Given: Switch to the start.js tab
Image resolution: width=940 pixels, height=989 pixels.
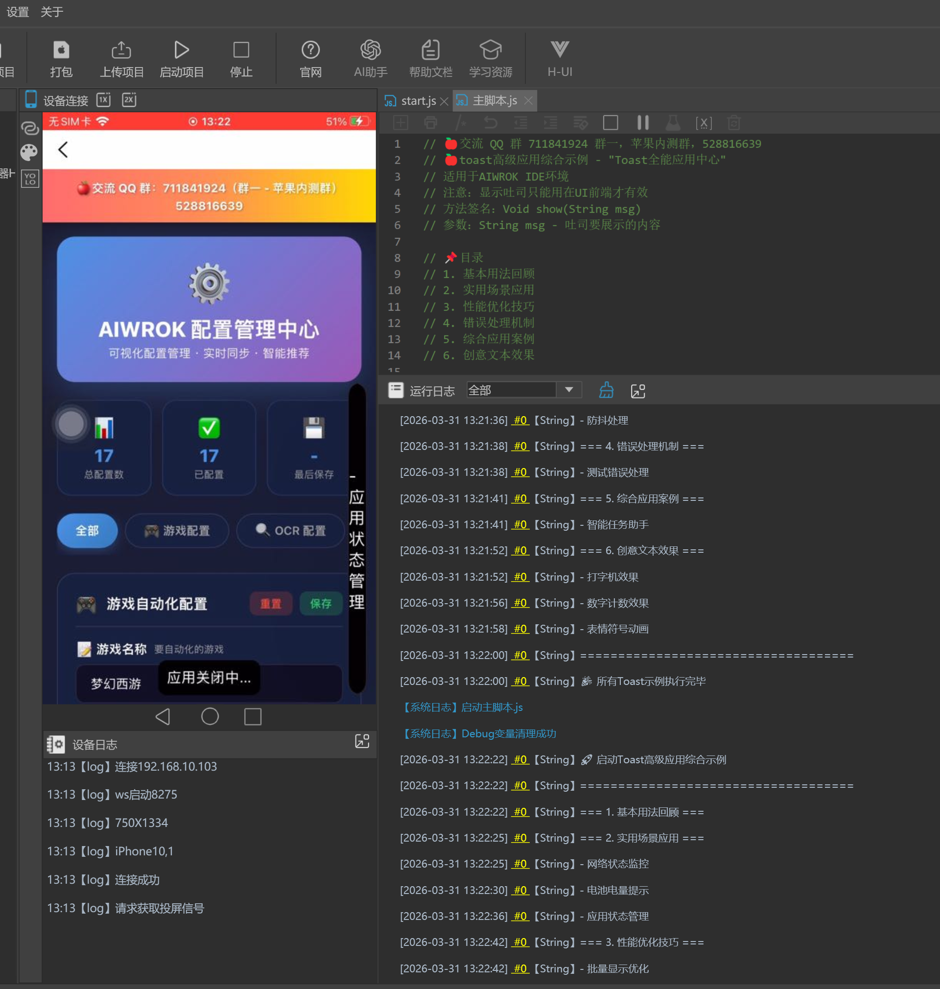Looking at the screenshot, I should 418,101.
